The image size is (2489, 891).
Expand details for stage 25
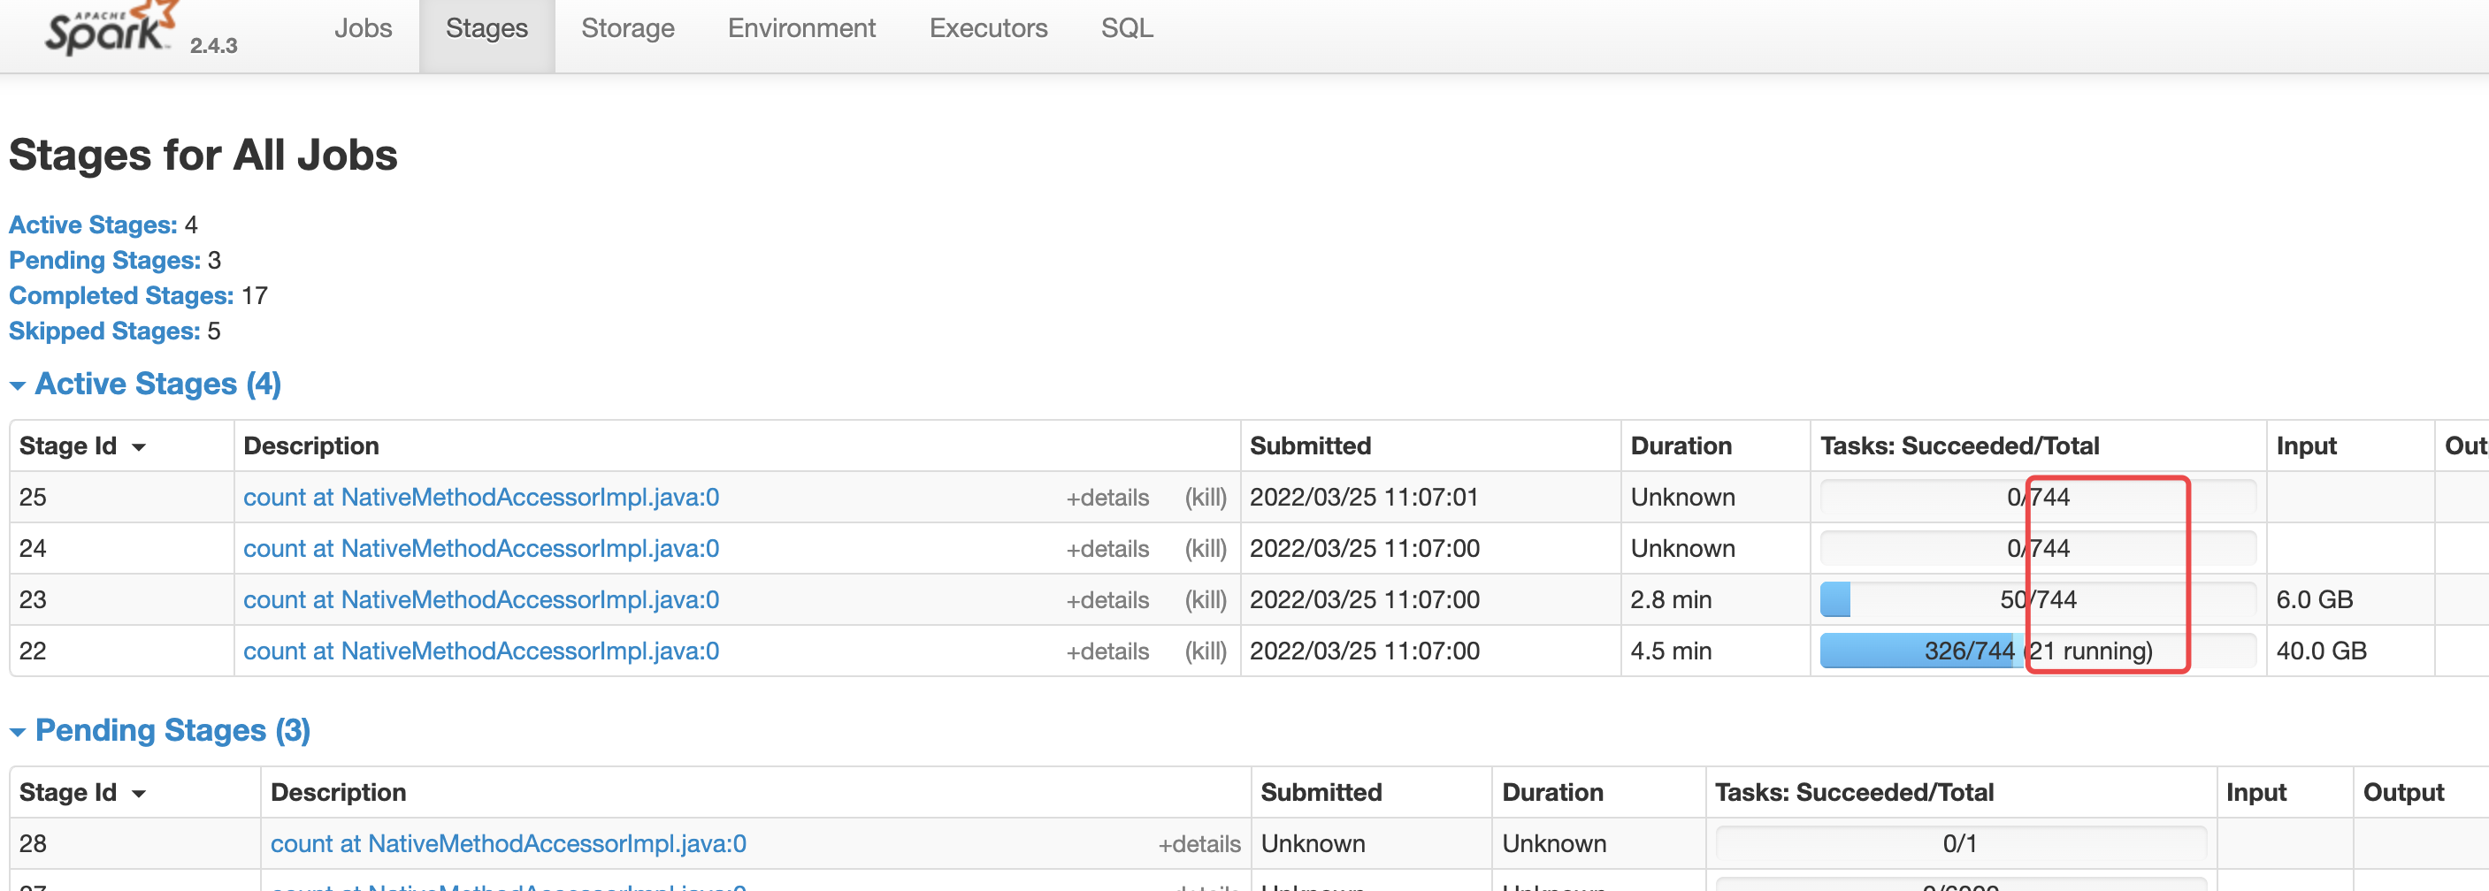point(1107,497)
